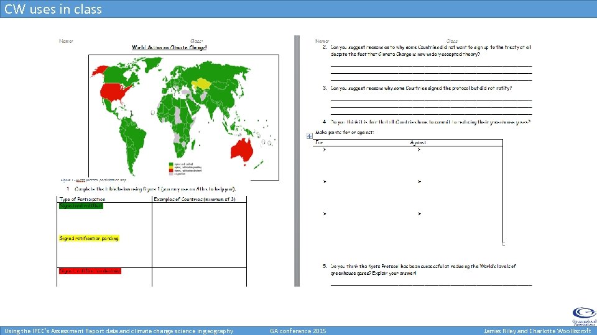Click the 'Name:' field on the left worksheet
597x335 pixels.
tap(67, 41)
